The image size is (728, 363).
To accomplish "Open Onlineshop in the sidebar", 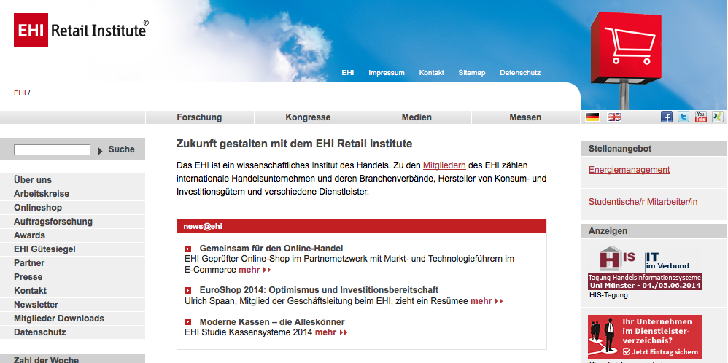I will (72, 208).
